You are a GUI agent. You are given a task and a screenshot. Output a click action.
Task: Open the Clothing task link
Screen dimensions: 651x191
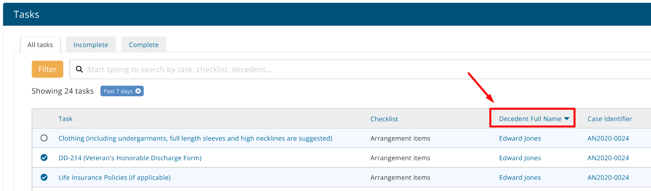coord(195,138)
